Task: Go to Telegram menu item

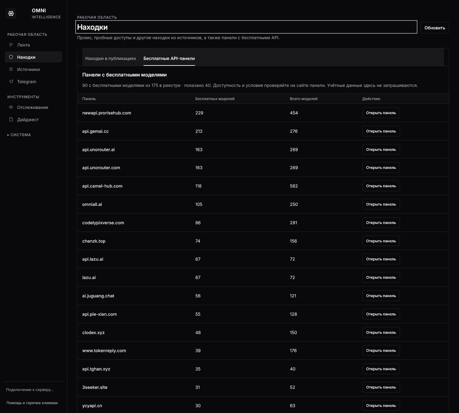Action: pos(33,82)
